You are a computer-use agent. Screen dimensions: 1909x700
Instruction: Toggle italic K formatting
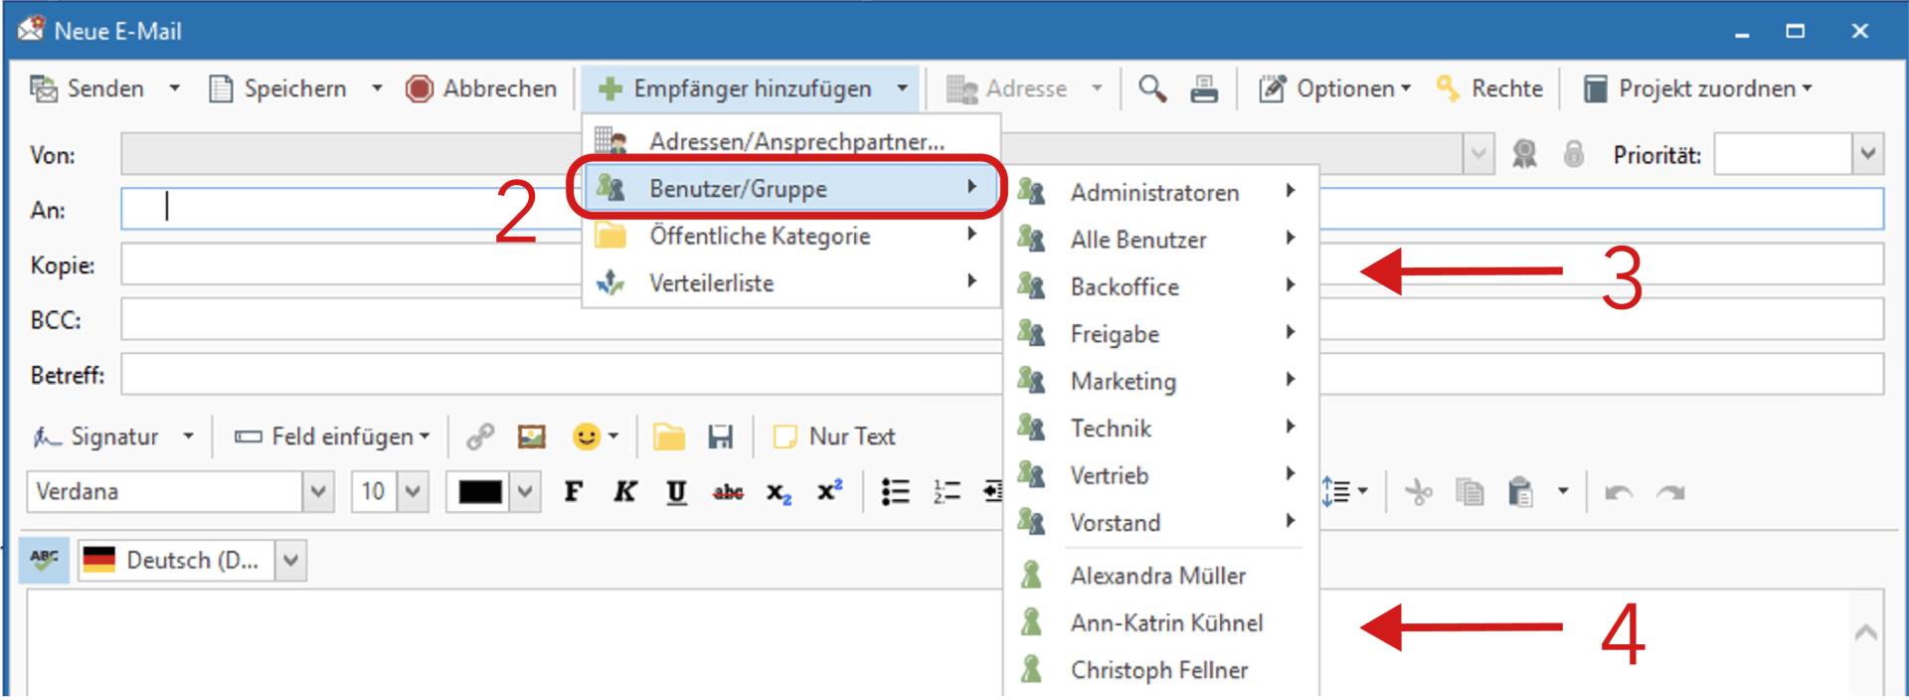click(x=625, y=491)
